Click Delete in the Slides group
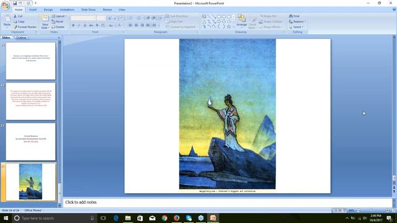397x223 pixels. click(x=58, y=27)
